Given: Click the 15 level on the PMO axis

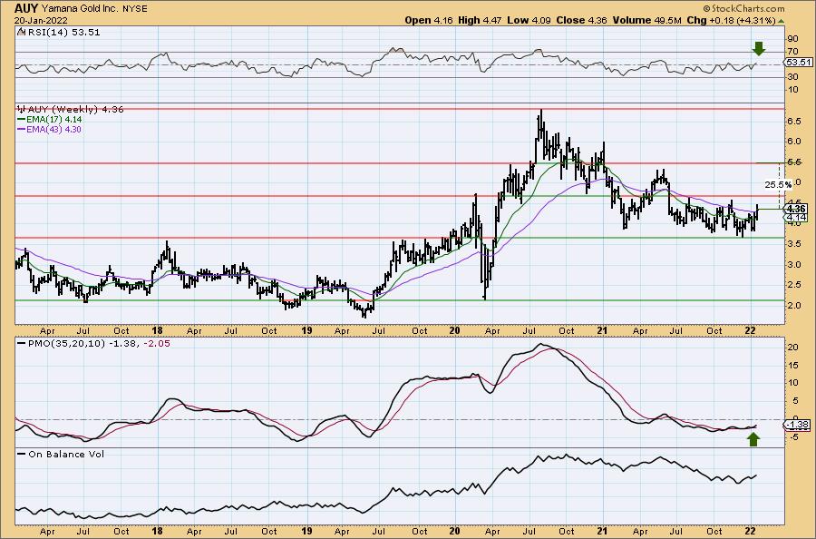Looking at the screenshot, I should point(792,365).
